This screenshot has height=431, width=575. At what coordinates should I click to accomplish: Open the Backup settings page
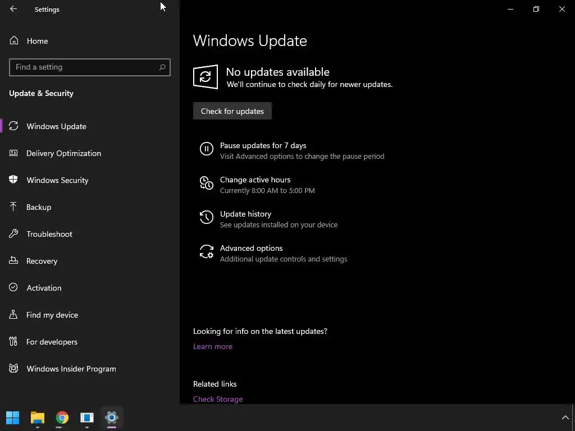coord(39,207)
